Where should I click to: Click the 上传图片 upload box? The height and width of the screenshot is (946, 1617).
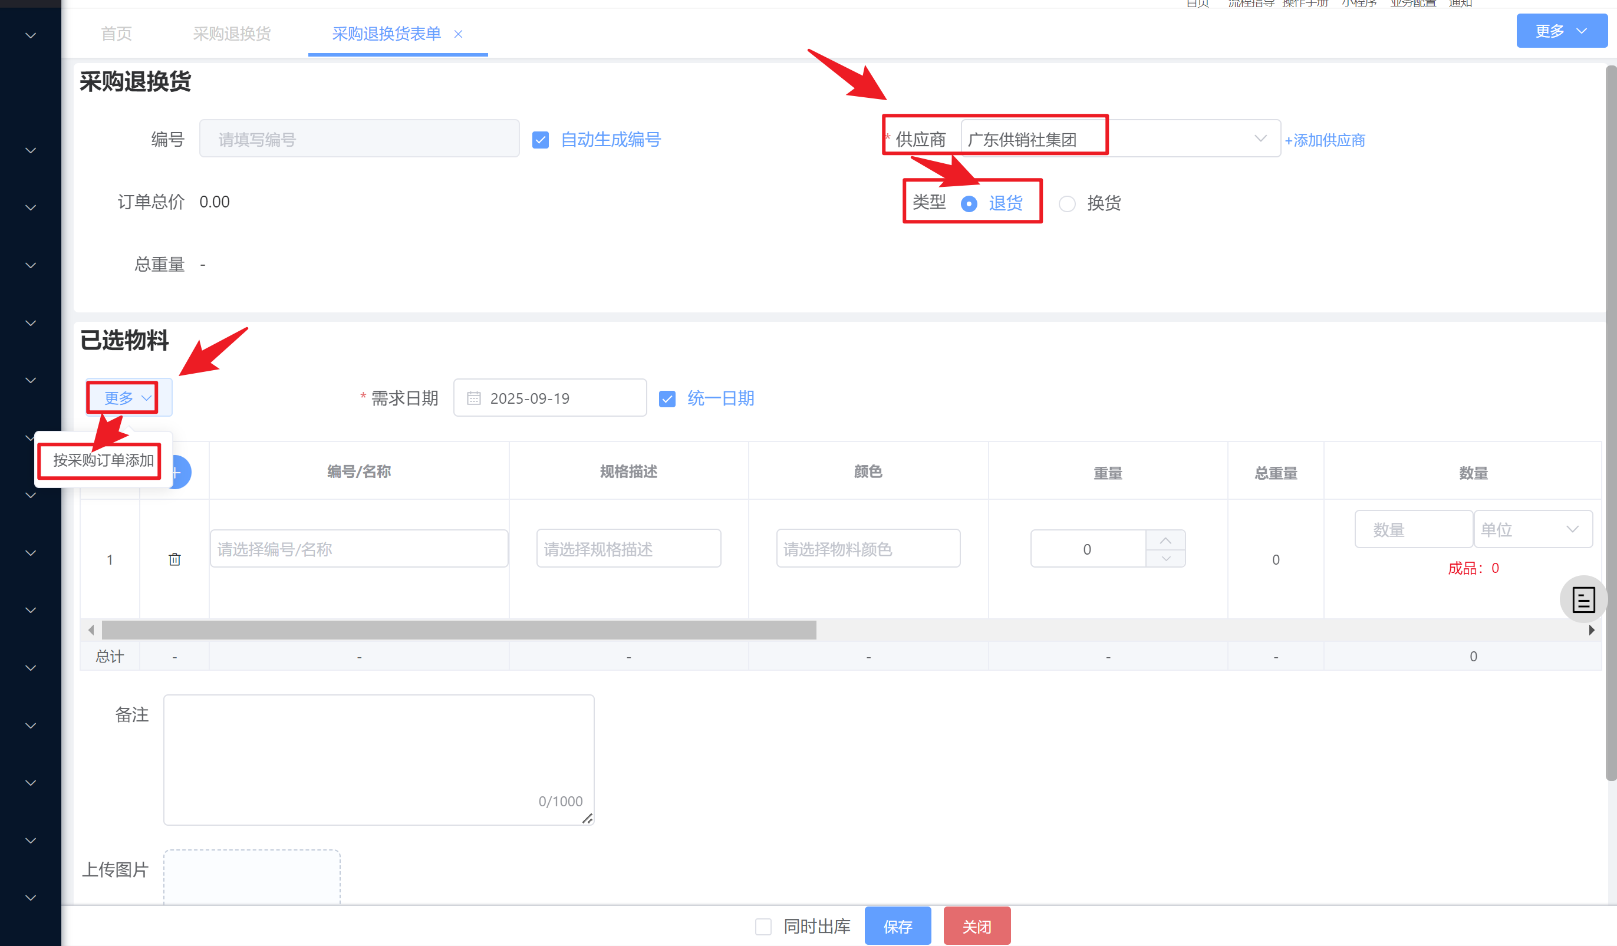point(252,876)
